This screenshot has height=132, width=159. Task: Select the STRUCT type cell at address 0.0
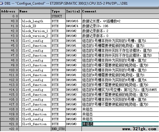(58, 16)
